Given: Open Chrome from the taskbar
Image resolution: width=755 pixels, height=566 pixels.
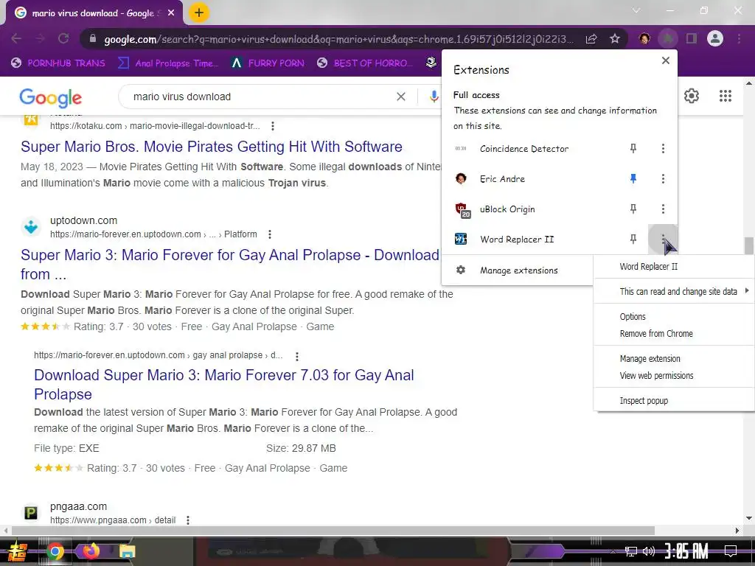Looking at the screenshot, I should tap(55, 551).
